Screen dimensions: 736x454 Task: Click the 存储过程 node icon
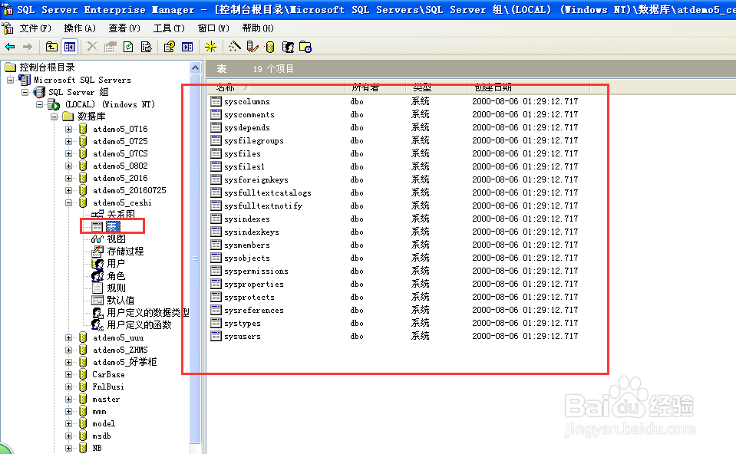click(x=97, y=251)
